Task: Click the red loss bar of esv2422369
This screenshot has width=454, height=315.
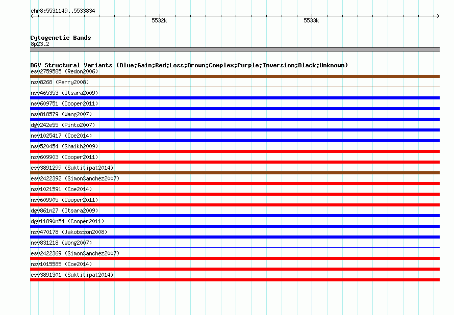Action: click(235, 258)
